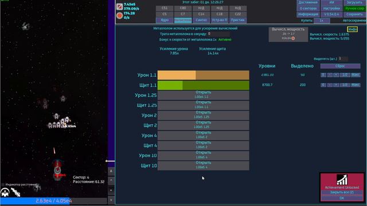This screenshot has width=367, height=206.
Task: Click the red orb resource icon
Action: (120, 15)
